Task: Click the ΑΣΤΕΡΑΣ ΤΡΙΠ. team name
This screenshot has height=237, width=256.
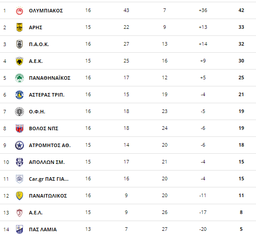Action: [x=47, y=95]
